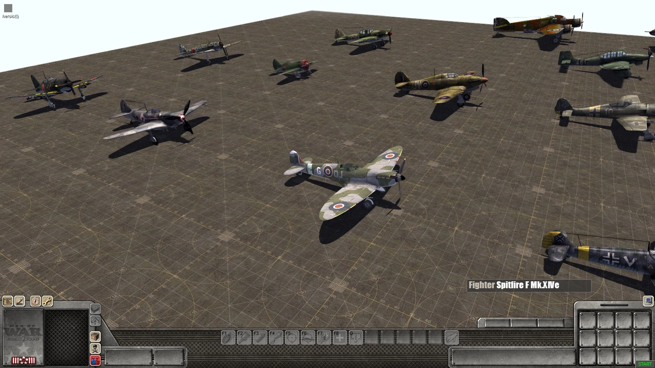Click the rocket icon on the action bar
Viewport: 655px width, 368px height.
tap(451, 337)
